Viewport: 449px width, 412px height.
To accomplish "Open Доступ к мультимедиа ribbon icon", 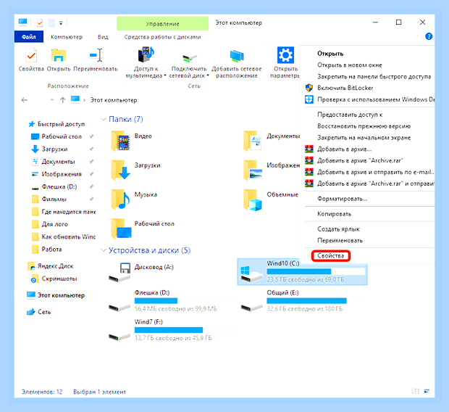I will [x=146, y=55].
